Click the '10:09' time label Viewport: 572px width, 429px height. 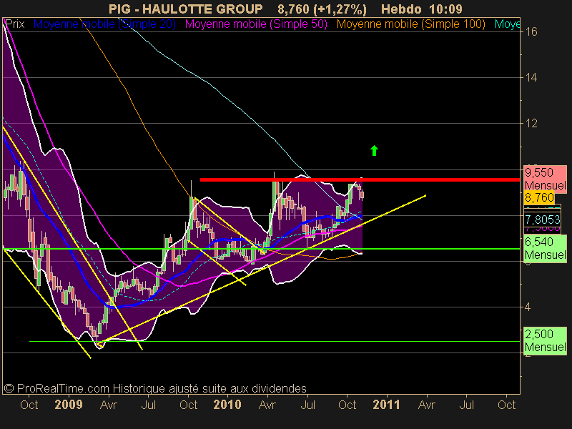[445, 9]
